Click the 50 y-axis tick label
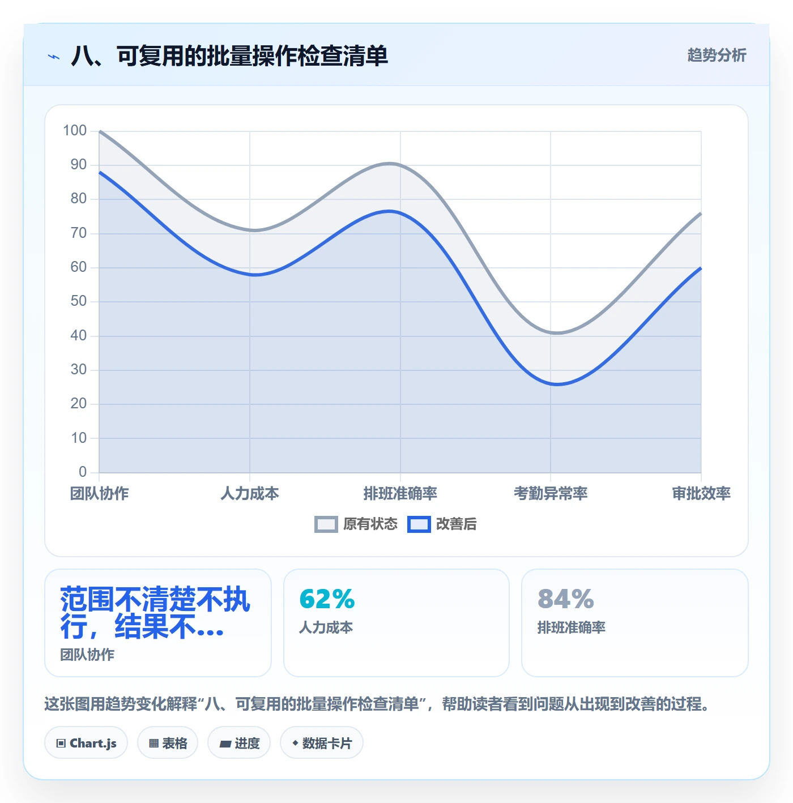The width and height of the screenshot is (793, 803). (79, 301)
